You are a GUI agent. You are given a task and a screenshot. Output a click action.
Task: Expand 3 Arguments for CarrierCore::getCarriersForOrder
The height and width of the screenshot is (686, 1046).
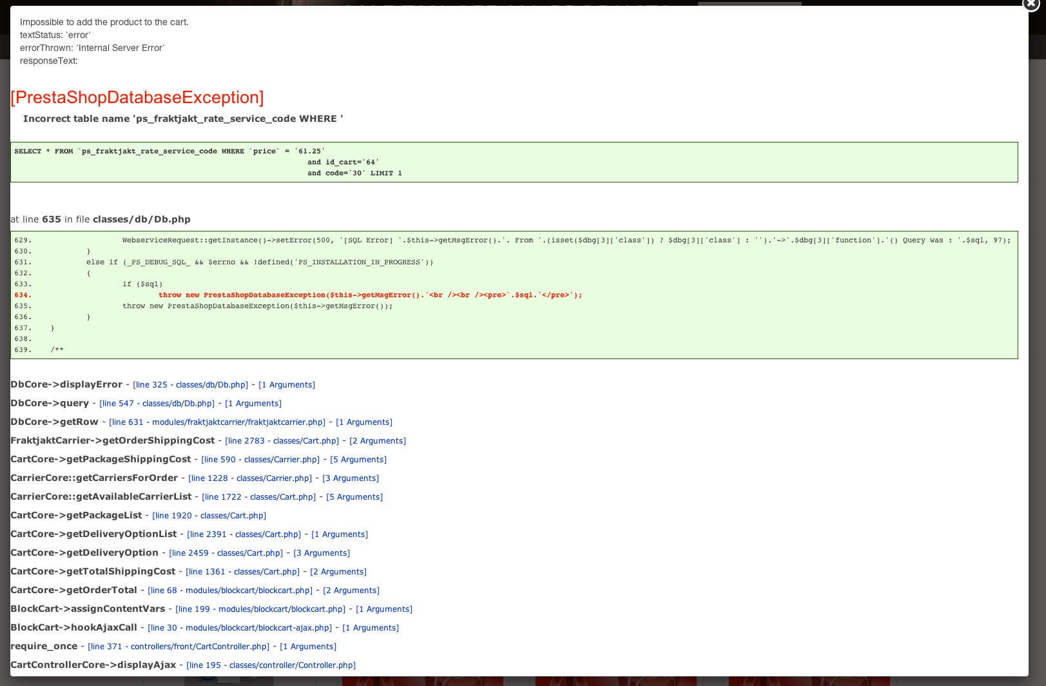[x=351, y=478]
